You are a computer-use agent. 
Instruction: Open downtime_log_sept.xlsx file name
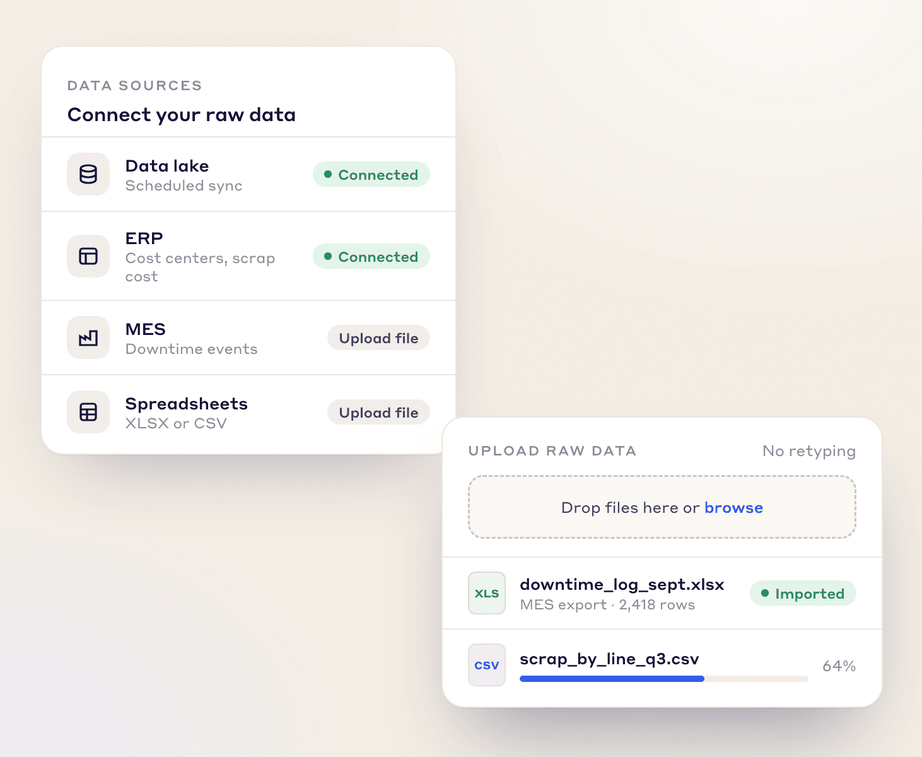pos(622,585)
